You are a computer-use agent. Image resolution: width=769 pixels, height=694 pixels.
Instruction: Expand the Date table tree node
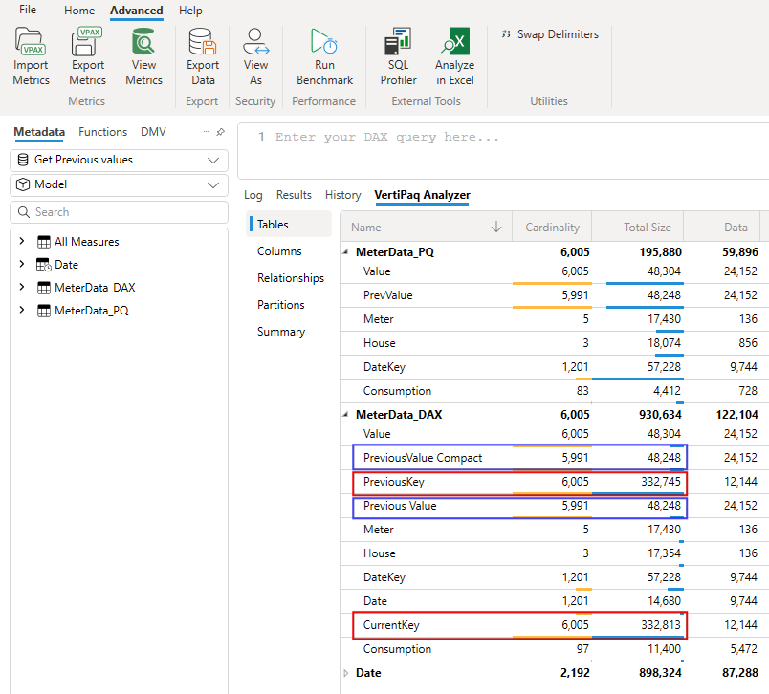click(x=22, y=264)
